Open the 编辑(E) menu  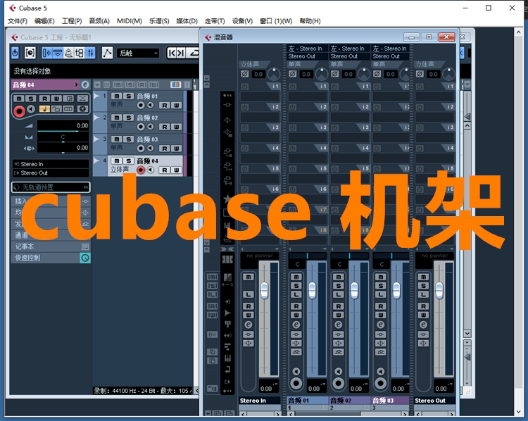[44, 21]
